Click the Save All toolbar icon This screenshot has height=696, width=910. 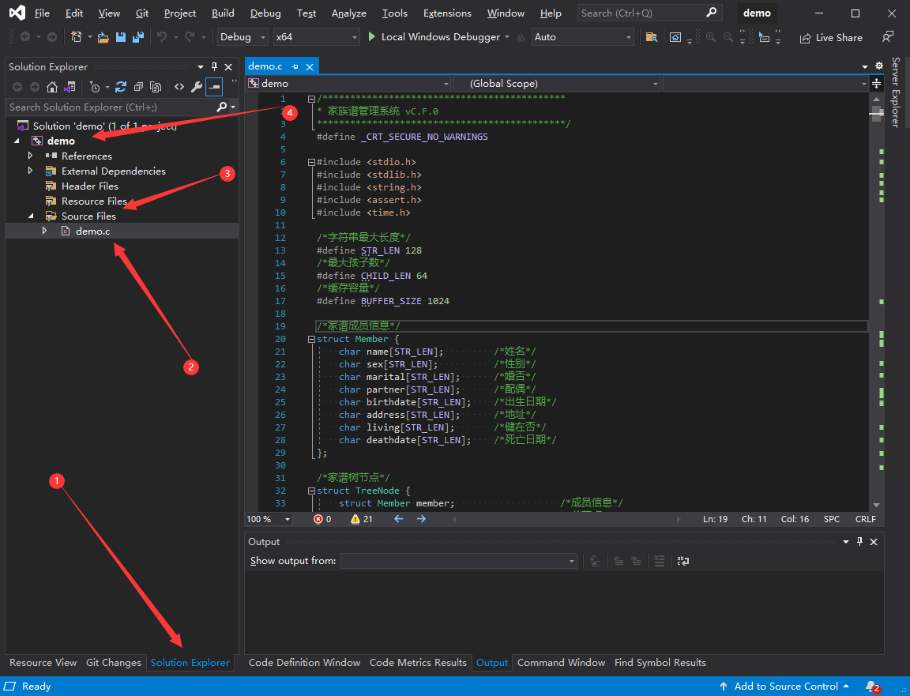tap(137, 37)
